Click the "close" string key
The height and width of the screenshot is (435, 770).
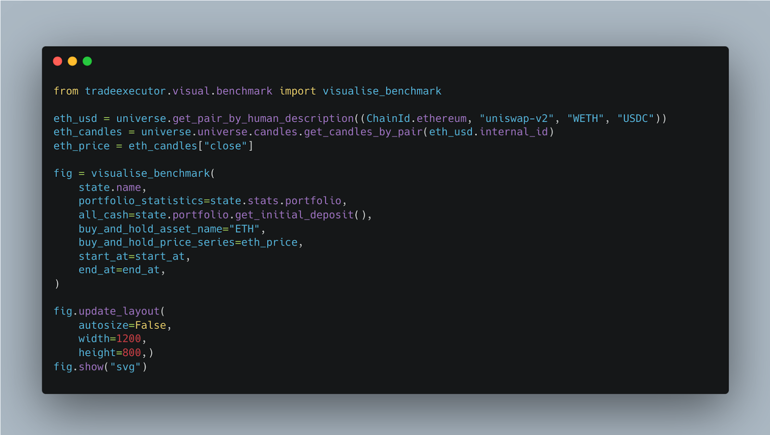[226, 146]
